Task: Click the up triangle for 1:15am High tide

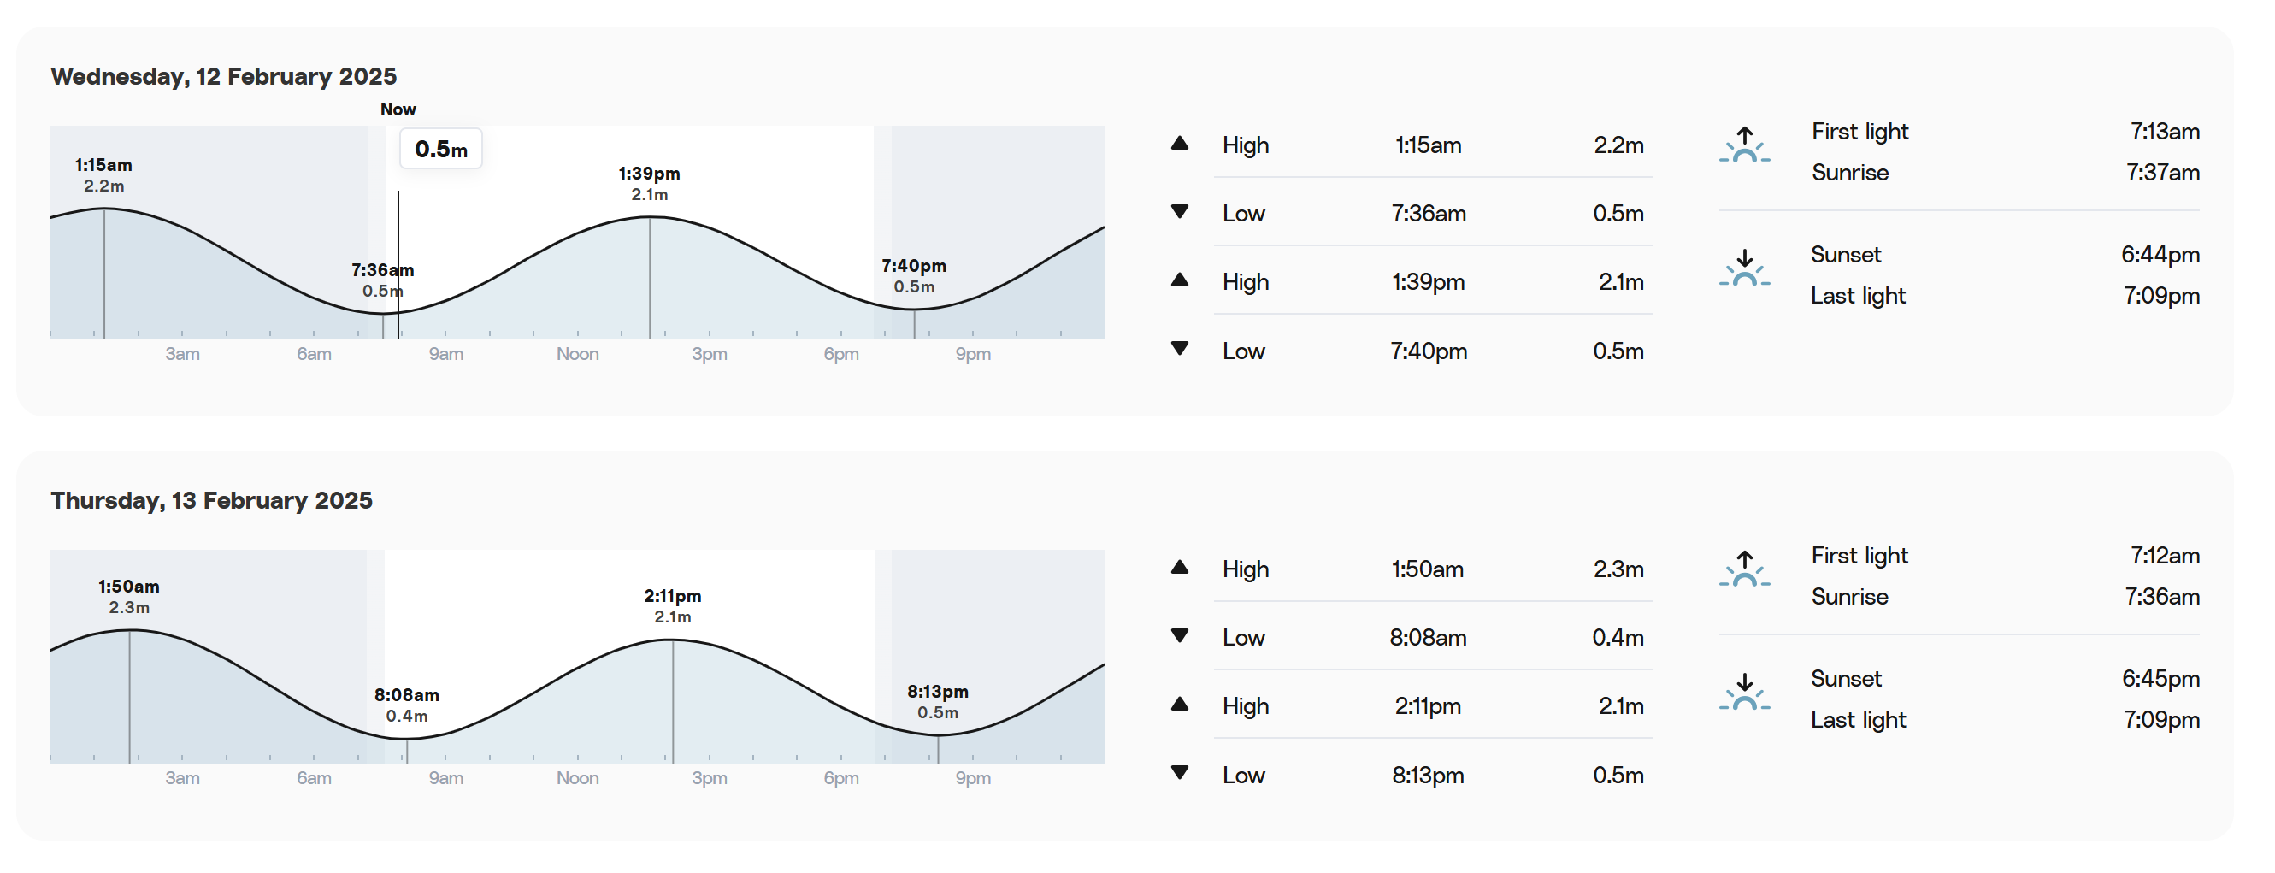Action: coord(1179,143)
